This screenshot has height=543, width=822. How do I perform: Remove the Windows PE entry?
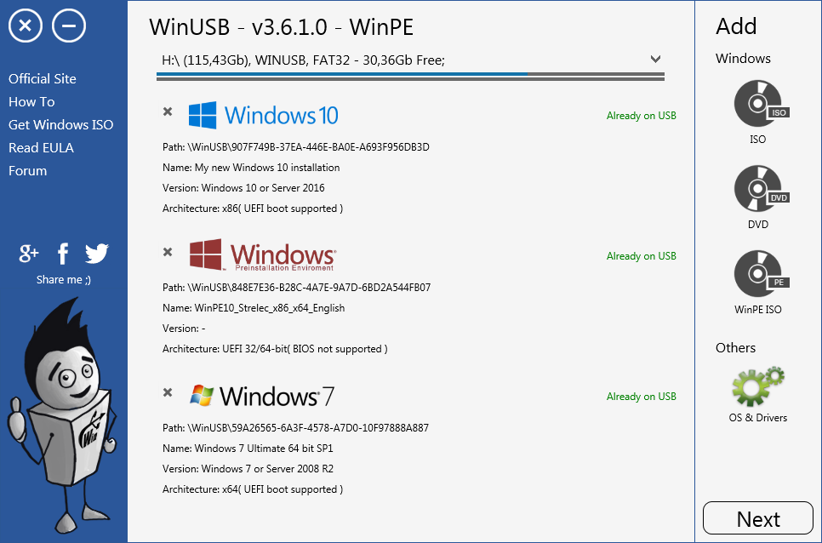click(168, 252)
